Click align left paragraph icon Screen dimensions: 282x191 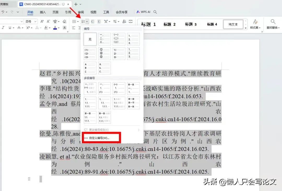[74, 28]
